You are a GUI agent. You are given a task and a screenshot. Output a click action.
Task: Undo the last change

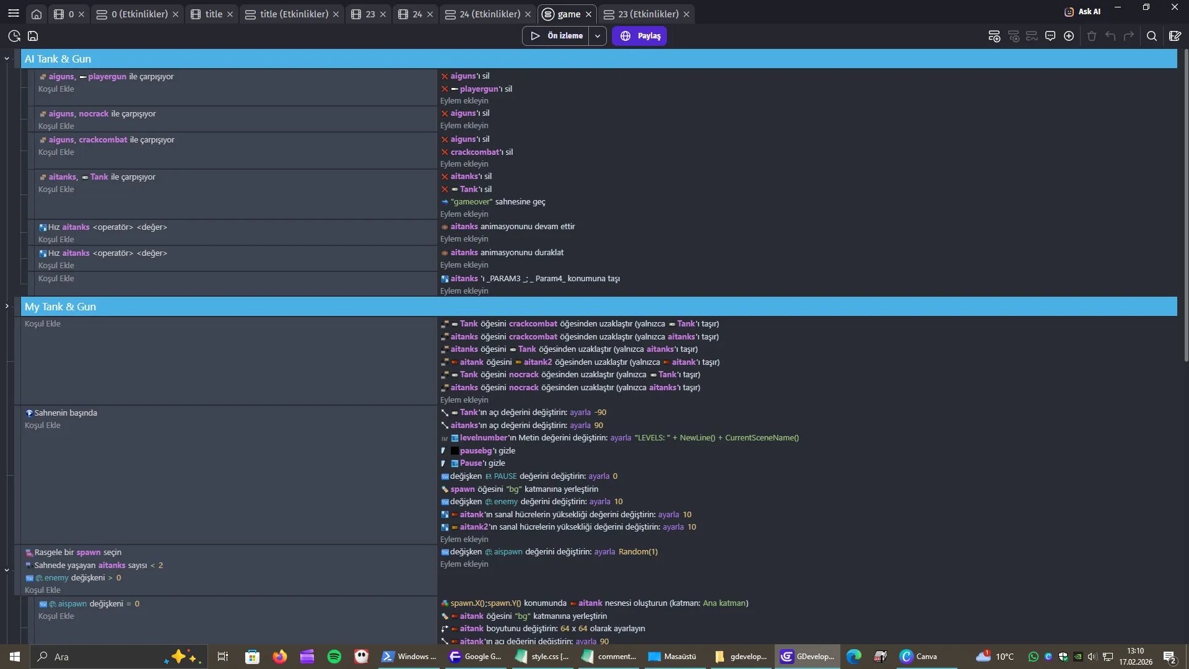[x=1110, y=36]
